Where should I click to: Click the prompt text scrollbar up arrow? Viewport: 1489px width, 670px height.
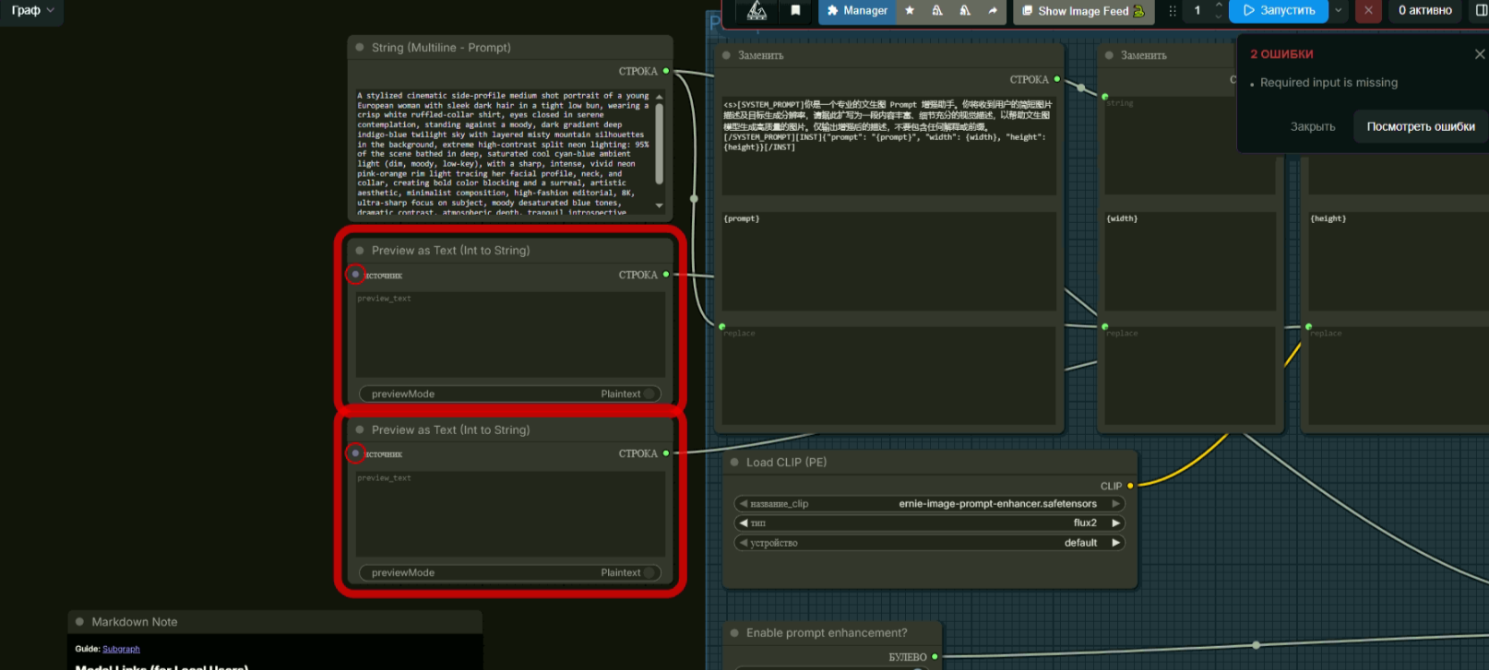[x=659, y=96]
